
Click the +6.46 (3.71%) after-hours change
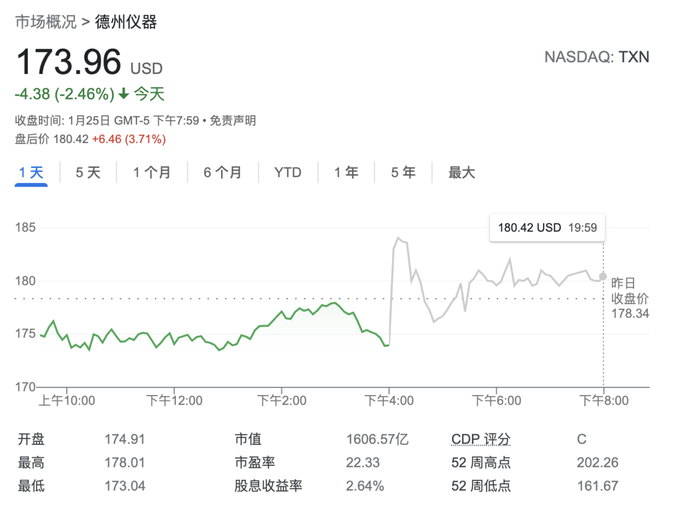click(x=129, y=139)
